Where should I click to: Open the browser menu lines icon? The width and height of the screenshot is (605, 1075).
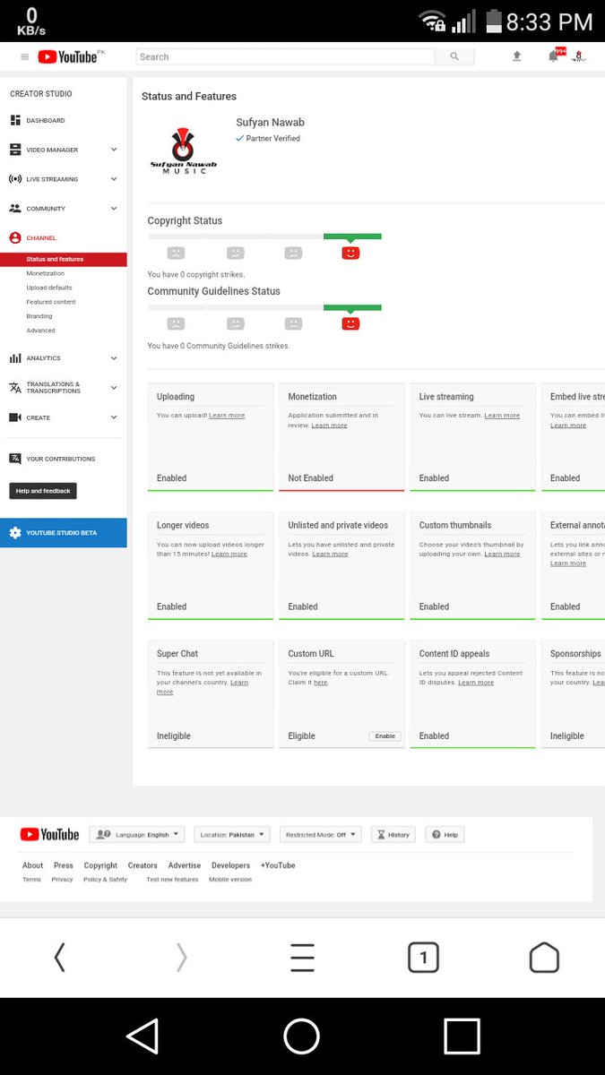click(302, 958)
